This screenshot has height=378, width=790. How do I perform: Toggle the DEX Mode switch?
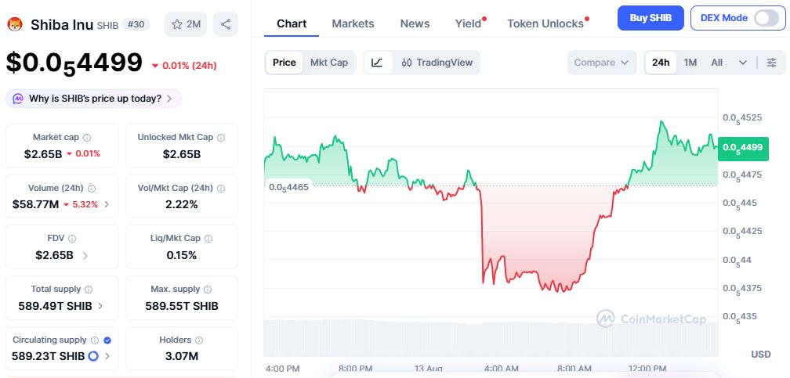[766, 18]
